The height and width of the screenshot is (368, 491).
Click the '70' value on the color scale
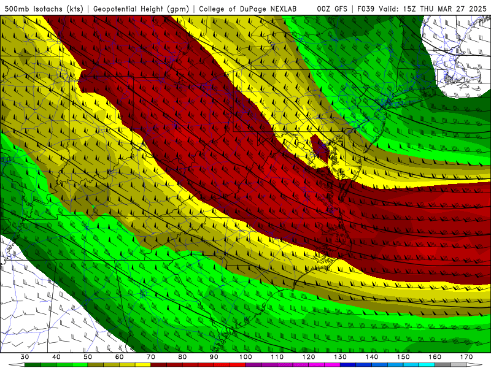tap(151, 357)
